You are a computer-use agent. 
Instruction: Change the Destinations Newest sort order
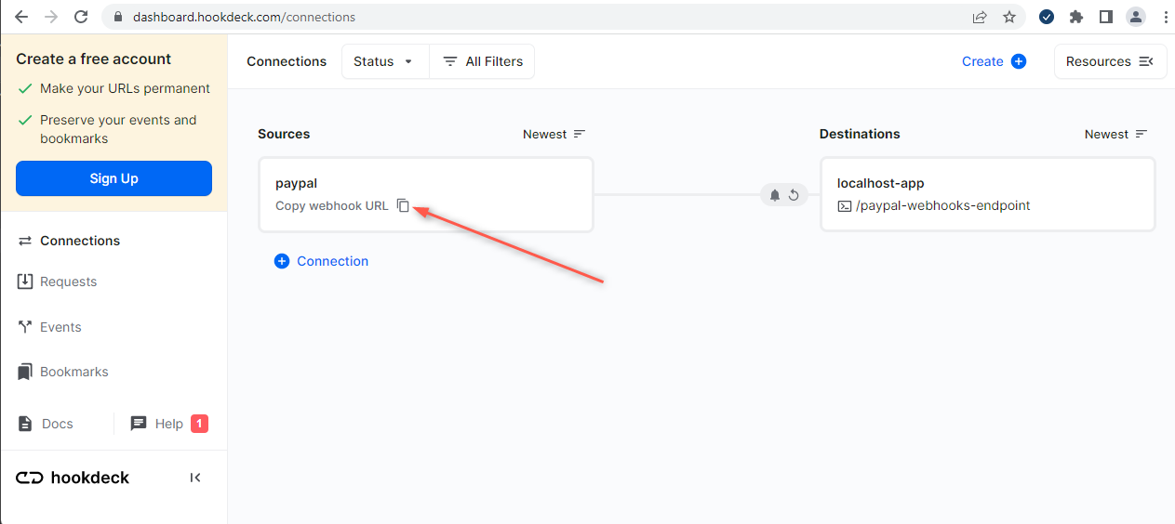tap(1116, 134)
